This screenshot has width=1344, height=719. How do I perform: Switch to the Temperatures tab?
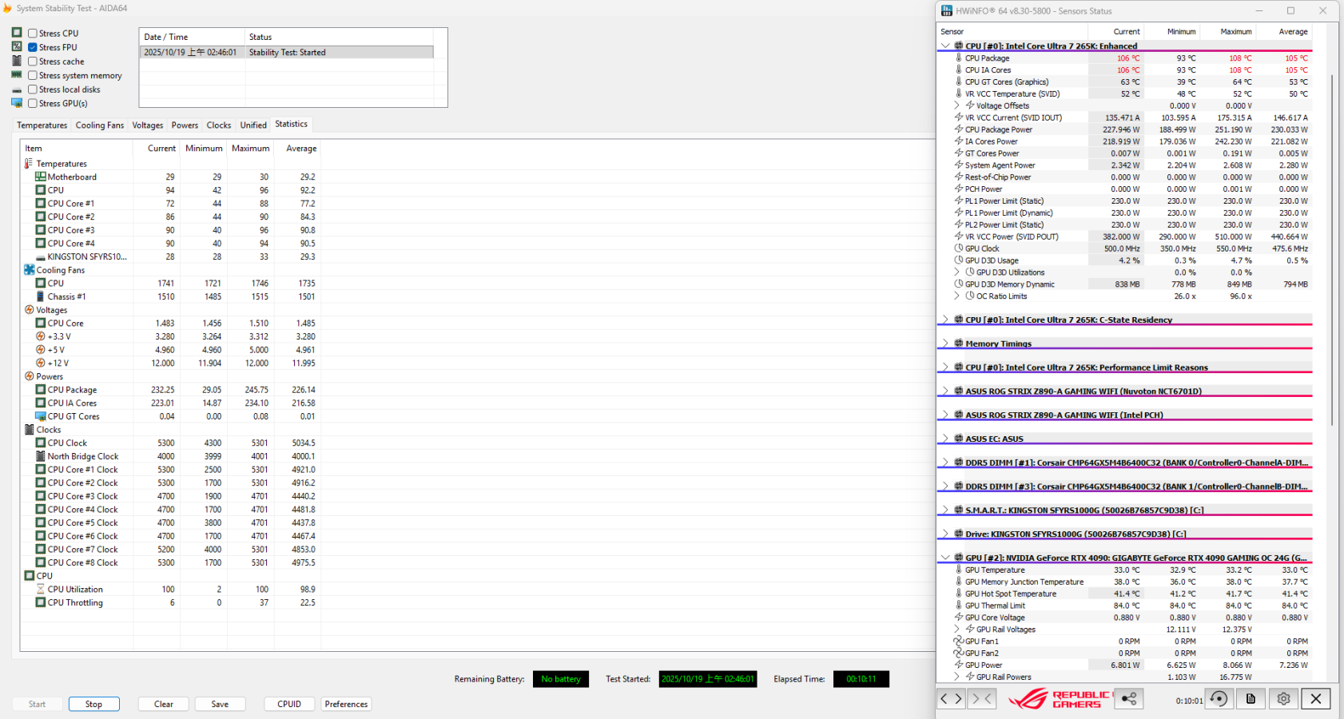pyautogui.click(x=42, y=125)
